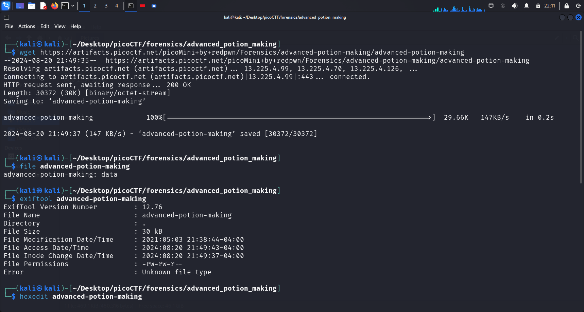Open the View menu
Viewport: 584px width, 312px height.
pos(60,26)
